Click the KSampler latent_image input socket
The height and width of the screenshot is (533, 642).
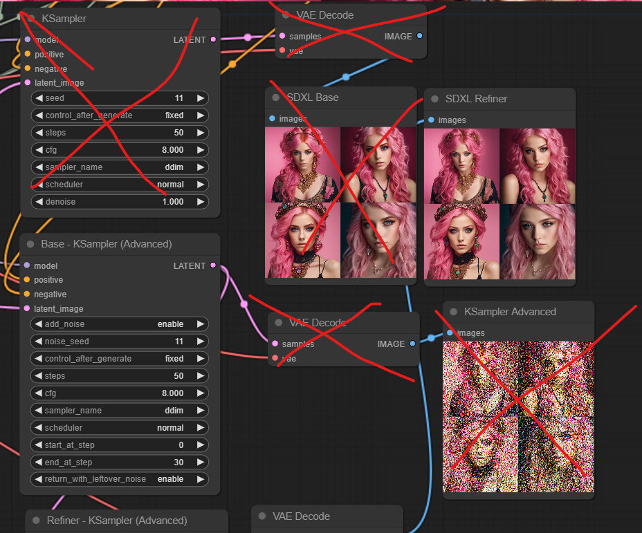point(28,82)
